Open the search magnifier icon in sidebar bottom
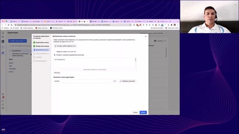The width and height of the screenshot is (239, 134). pos(3,101)
